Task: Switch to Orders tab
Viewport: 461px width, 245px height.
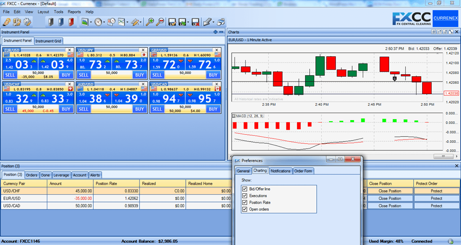Action: pyautogui.click(x=32, y=175)
